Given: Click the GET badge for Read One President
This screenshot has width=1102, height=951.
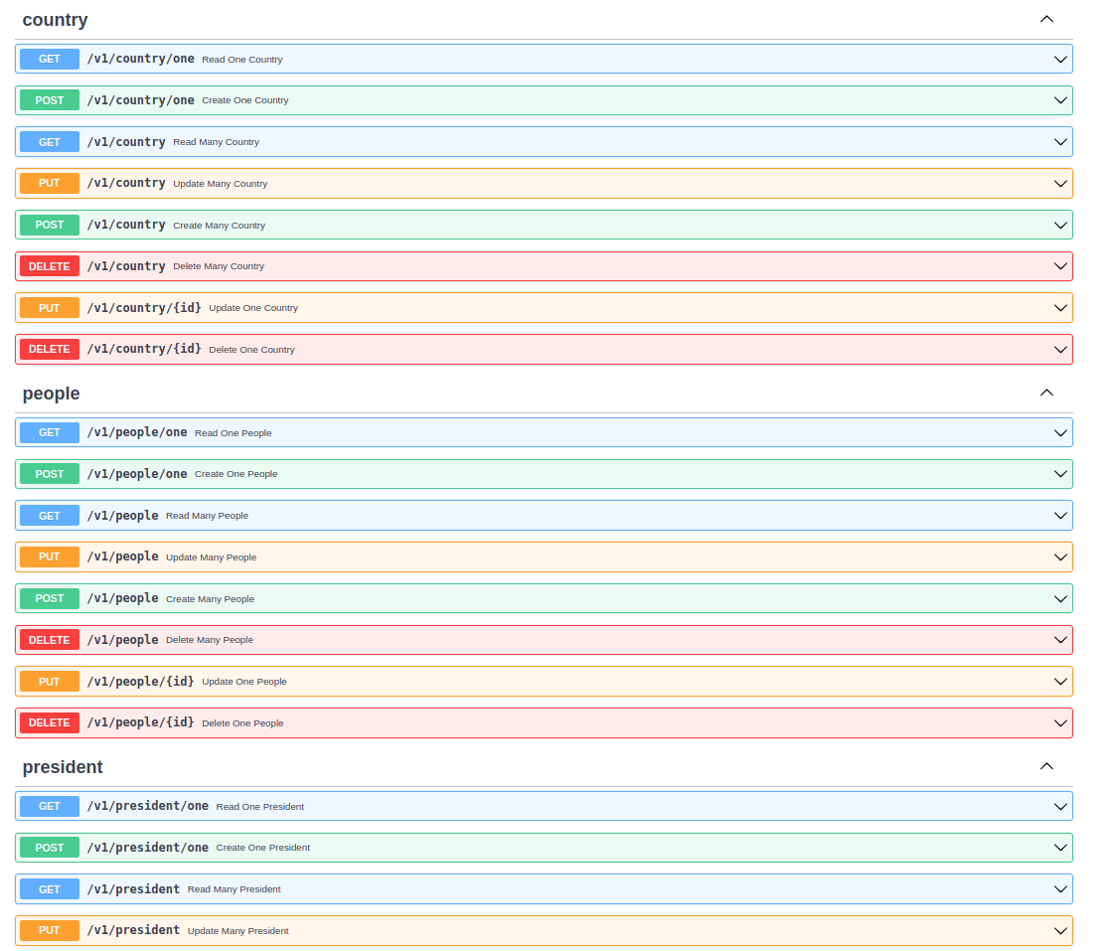Looking at the screenshot, I should [50, 806].
